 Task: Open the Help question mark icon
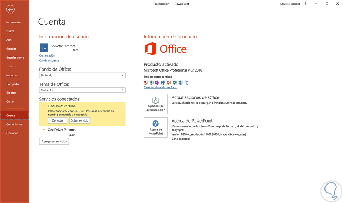(x=305, y=4)
